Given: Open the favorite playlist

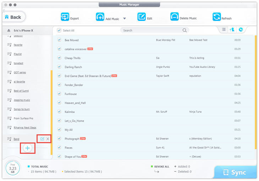Looking at the screenshot, I should click(x=18, y=45).
